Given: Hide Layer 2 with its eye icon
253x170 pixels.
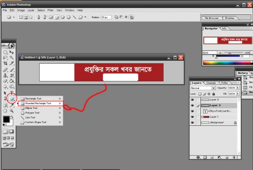Looking at the screenshot, I should click(x=192, y=100).
